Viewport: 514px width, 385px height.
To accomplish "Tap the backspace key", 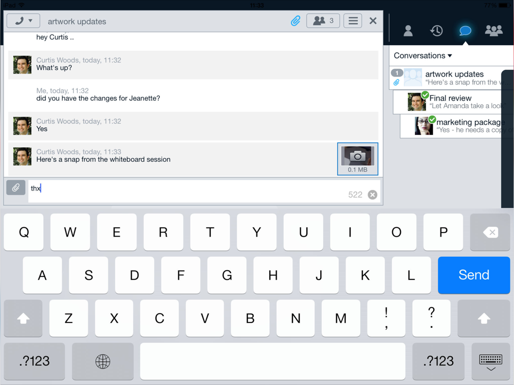I will (x=490, y=232).
